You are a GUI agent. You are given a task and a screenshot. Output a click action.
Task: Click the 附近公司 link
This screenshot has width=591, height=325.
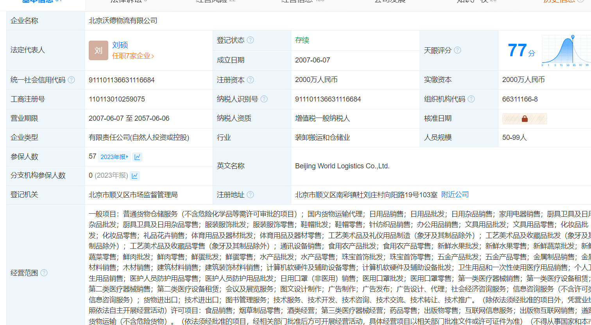[x=455, y=195]
